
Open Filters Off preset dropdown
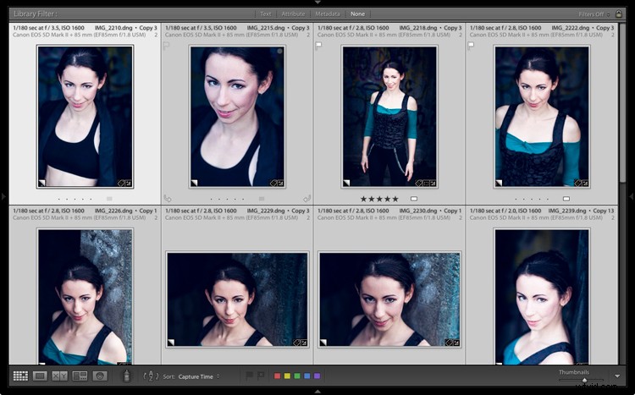pos(594,14)
